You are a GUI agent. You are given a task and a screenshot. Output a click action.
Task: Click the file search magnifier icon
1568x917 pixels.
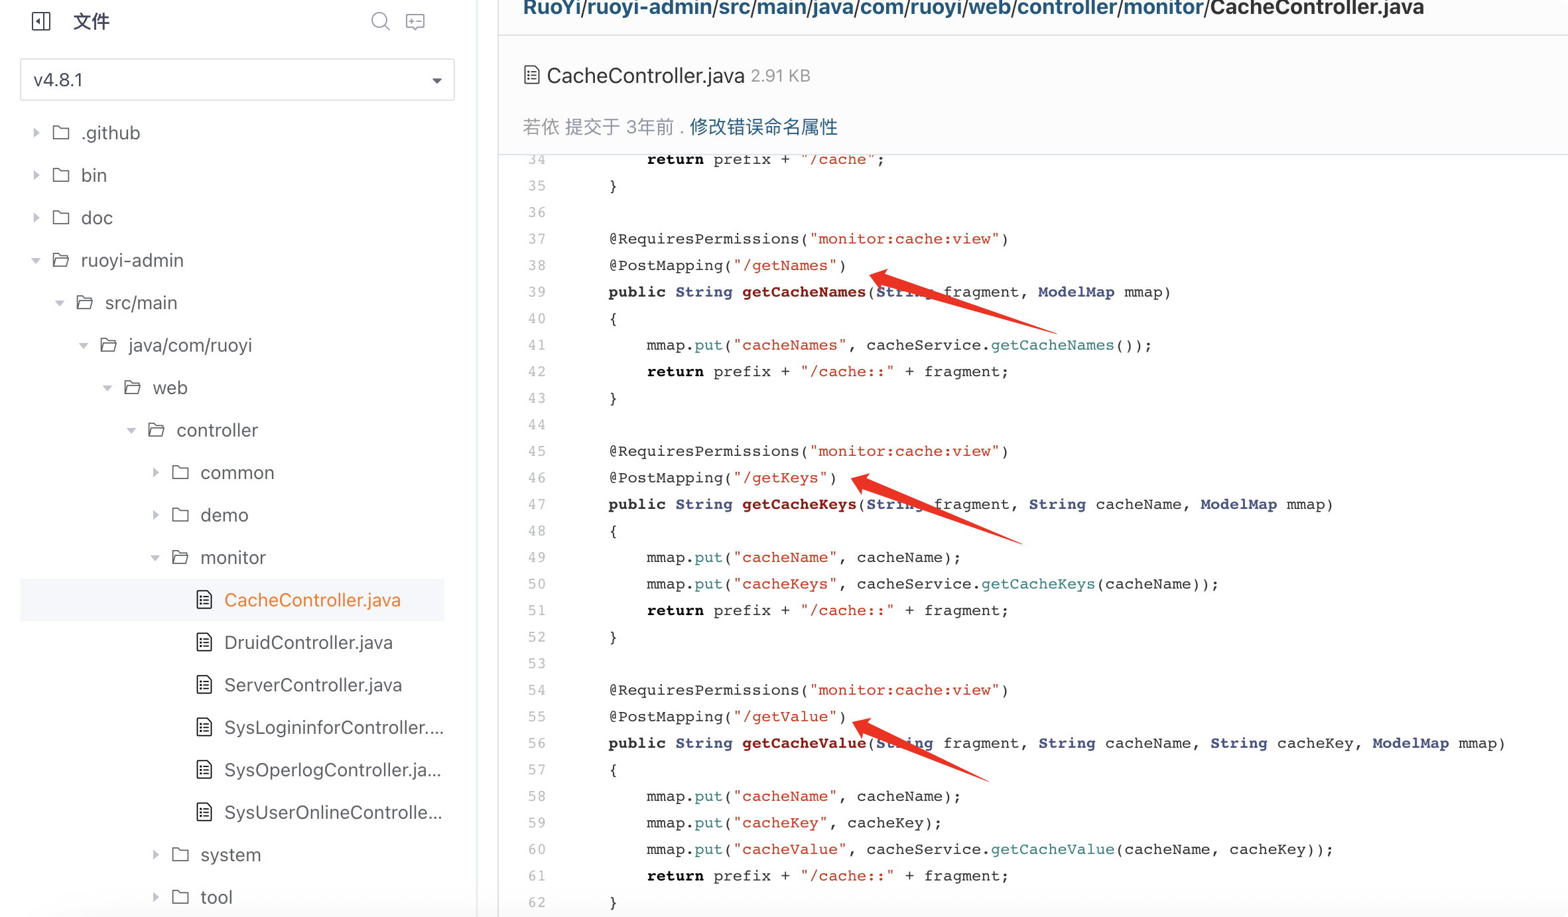380,21
